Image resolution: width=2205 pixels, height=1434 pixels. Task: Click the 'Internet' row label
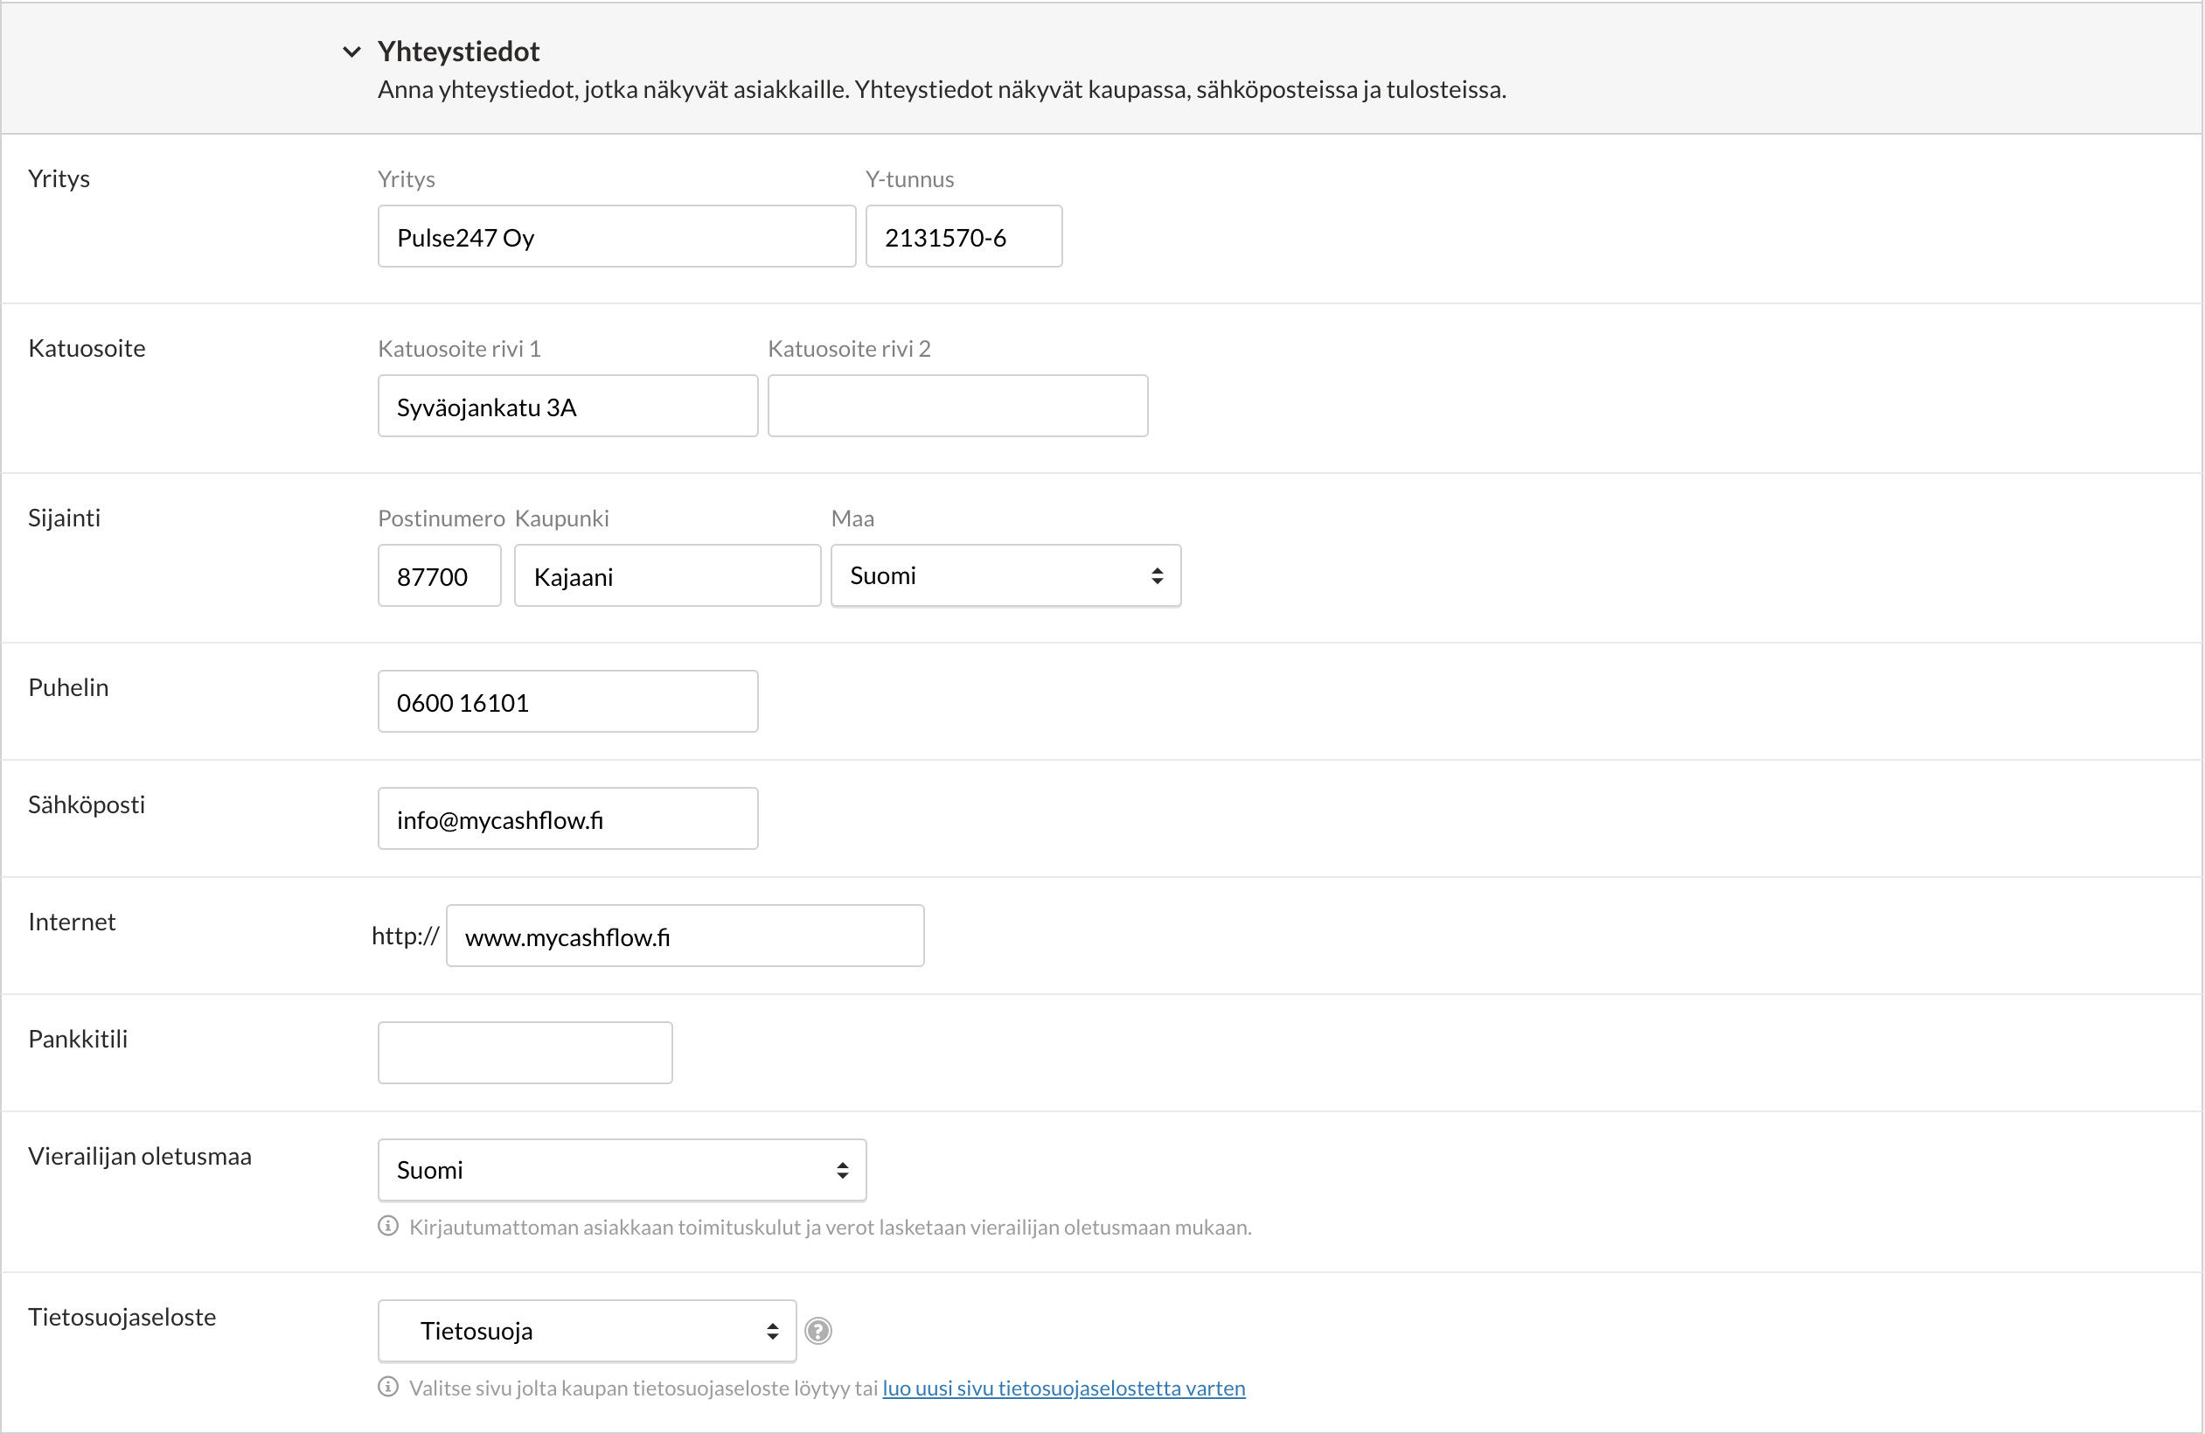[72, 922]
